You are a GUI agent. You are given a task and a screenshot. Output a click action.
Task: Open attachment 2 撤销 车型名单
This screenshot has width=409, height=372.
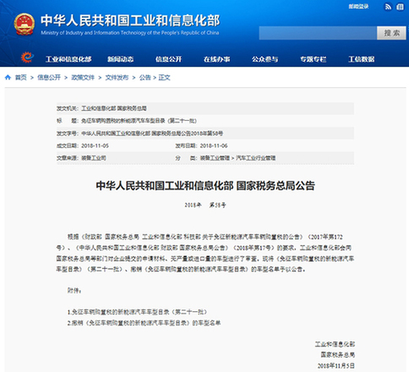[144, 323]
